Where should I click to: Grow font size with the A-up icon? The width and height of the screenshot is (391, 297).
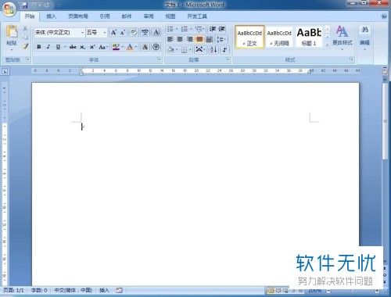[113, 32]
